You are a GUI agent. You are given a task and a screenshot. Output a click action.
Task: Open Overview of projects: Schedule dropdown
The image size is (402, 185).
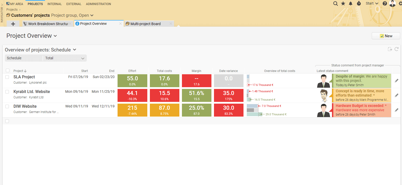tap(40, 50)
